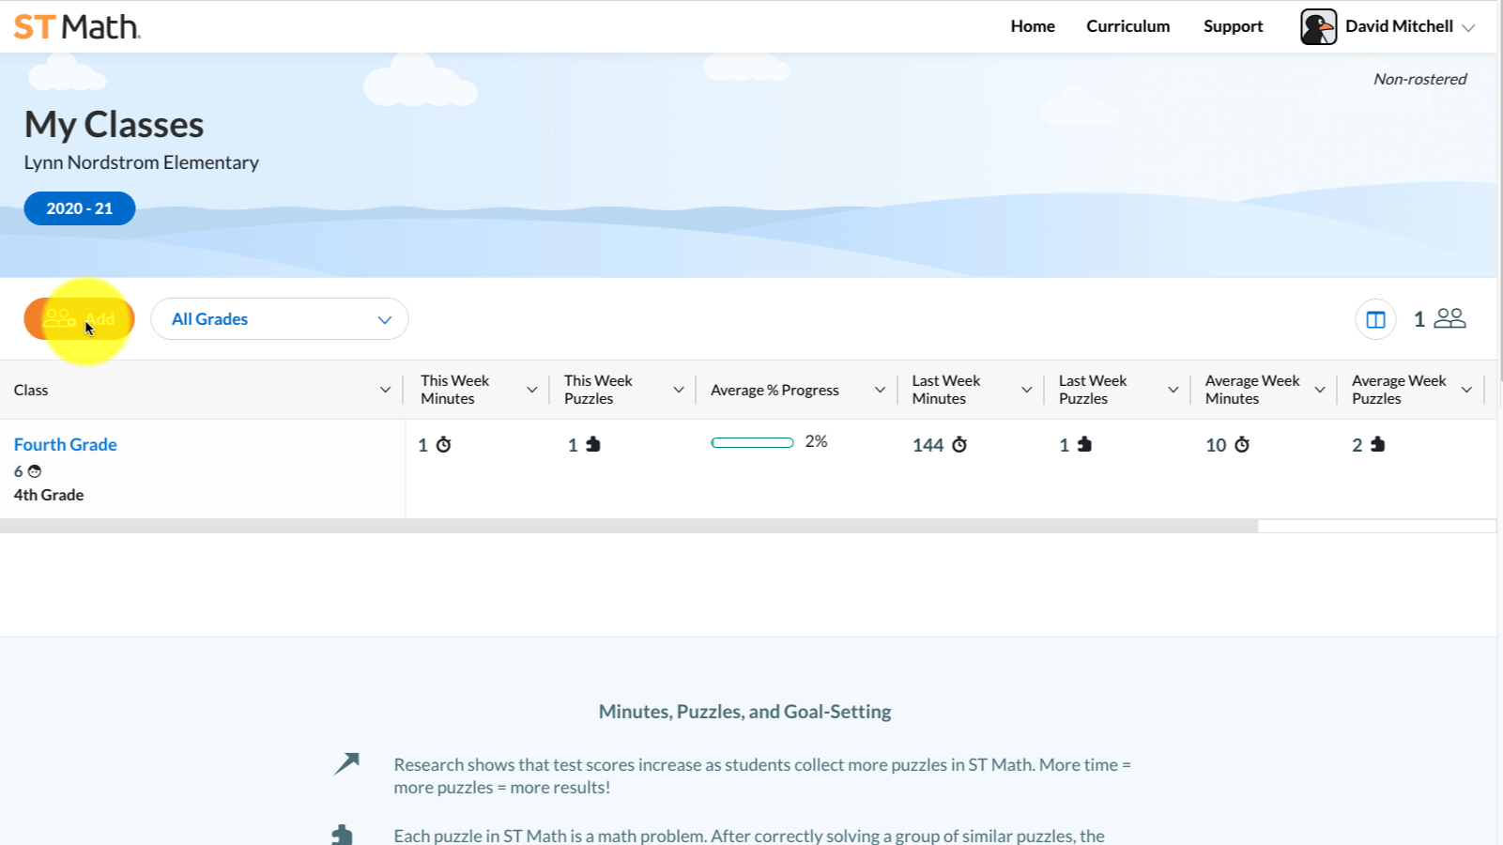Screen dimensions: 1503x845
Task: Click the penguin profile avatar
Action: (x=1318, y=26)
